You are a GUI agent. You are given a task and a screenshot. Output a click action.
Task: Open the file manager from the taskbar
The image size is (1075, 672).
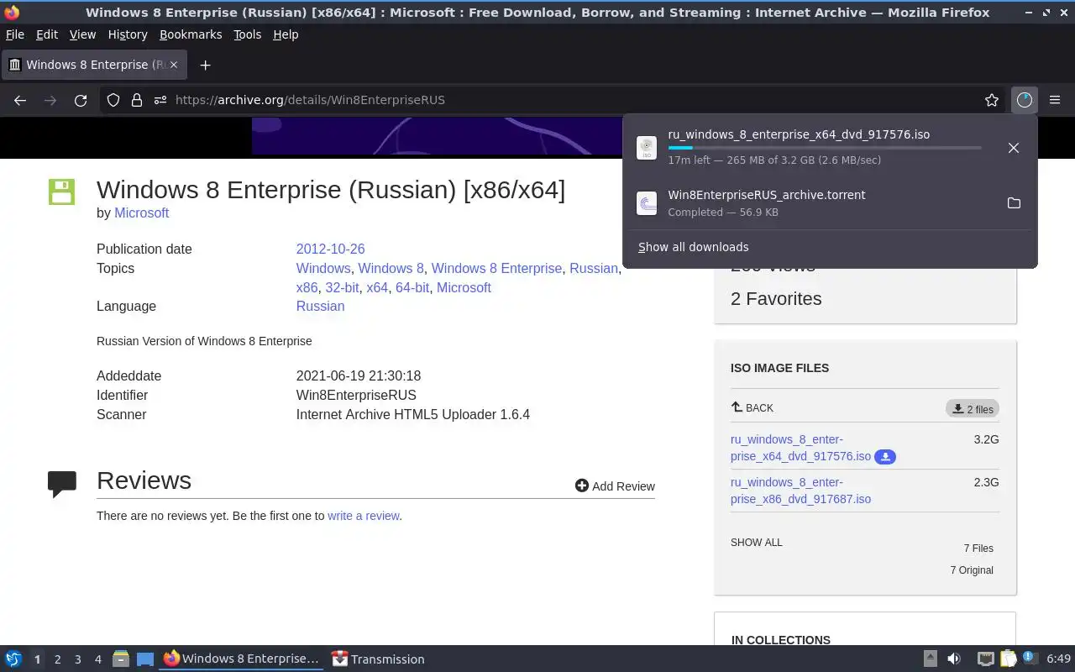coord(121,659)
